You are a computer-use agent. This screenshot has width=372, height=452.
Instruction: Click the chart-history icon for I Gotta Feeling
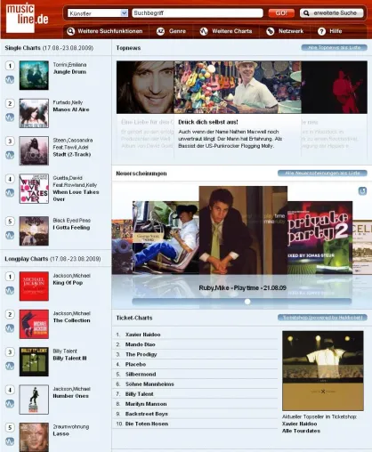click(x=10, y=235)
